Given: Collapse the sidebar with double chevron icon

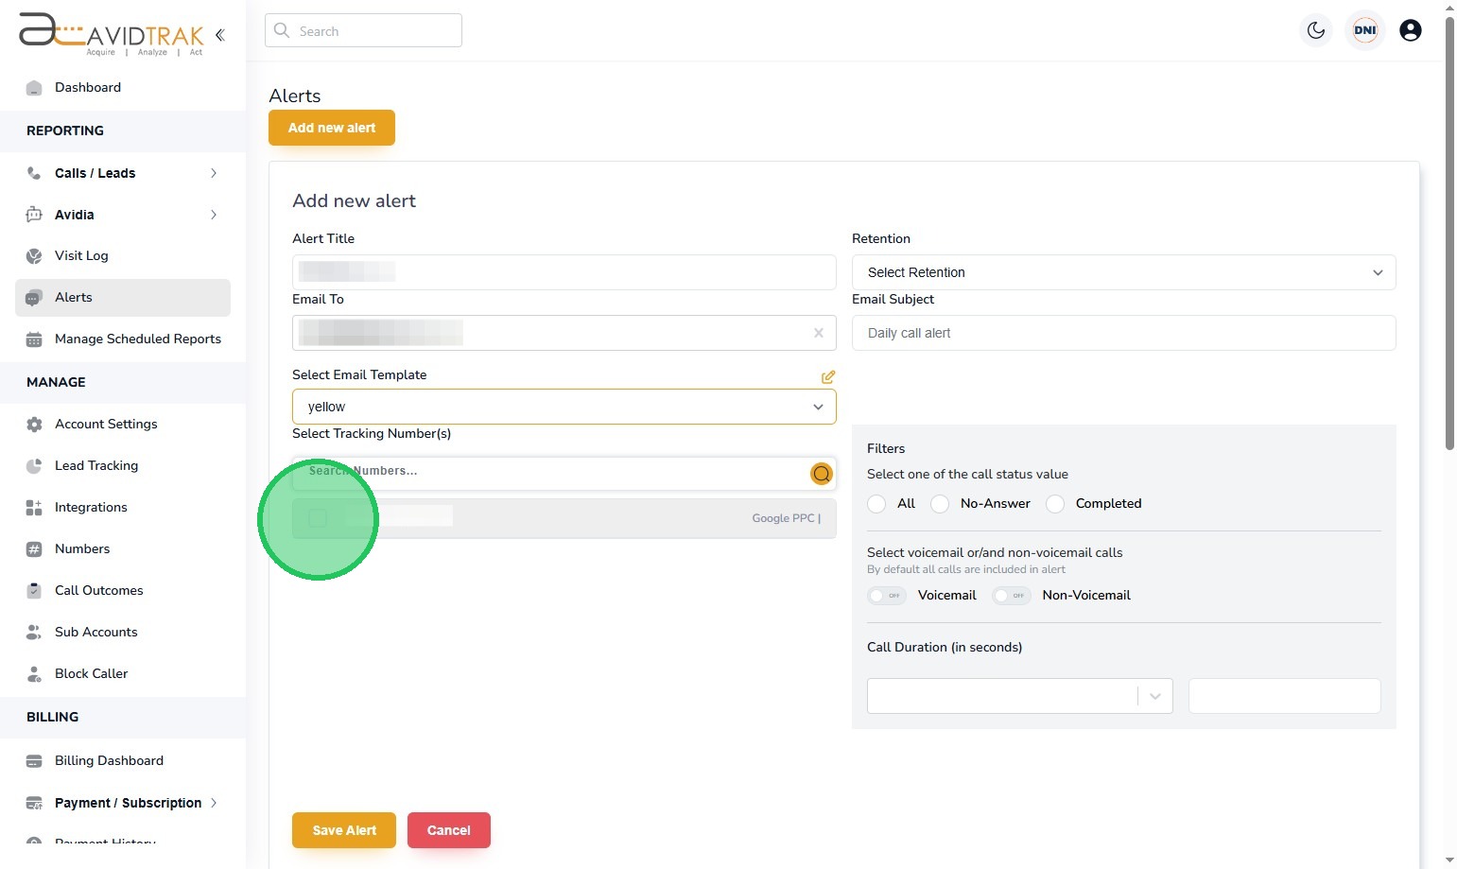Looking at the screenshot, I should (x=219, y=35).
